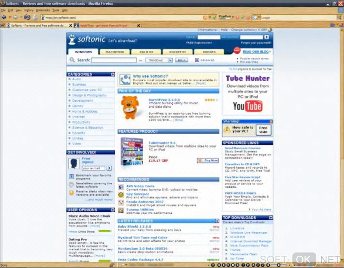Click the Burn4Free star rating
The height and width of the screenshot is (268, 344).
pyautogui.click(x=211, y=100)
